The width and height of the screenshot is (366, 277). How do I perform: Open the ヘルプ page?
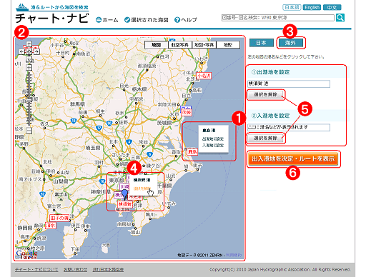click(186, 20)
